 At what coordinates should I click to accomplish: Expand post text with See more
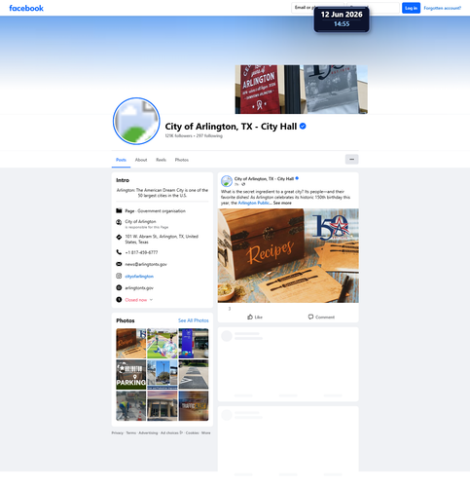282,203
